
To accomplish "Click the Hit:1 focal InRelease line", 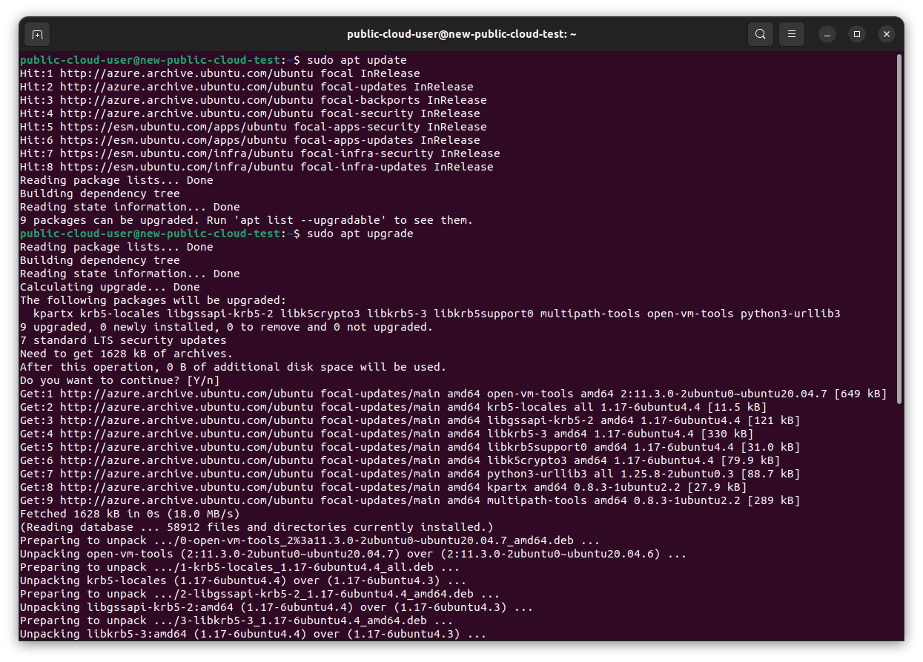I will (220, 73).
